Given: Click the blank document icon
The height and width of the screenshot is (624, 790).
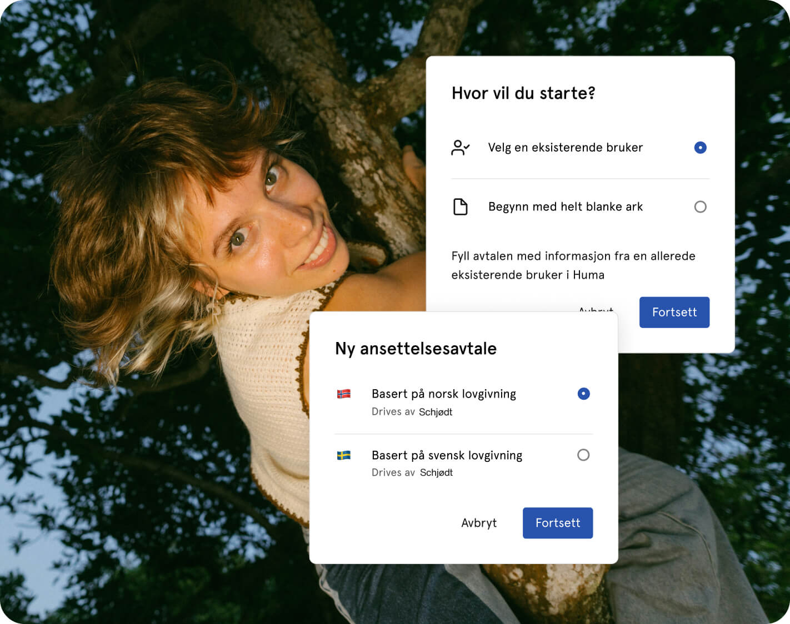Looking at the screenshot, I should click(460, 207).
